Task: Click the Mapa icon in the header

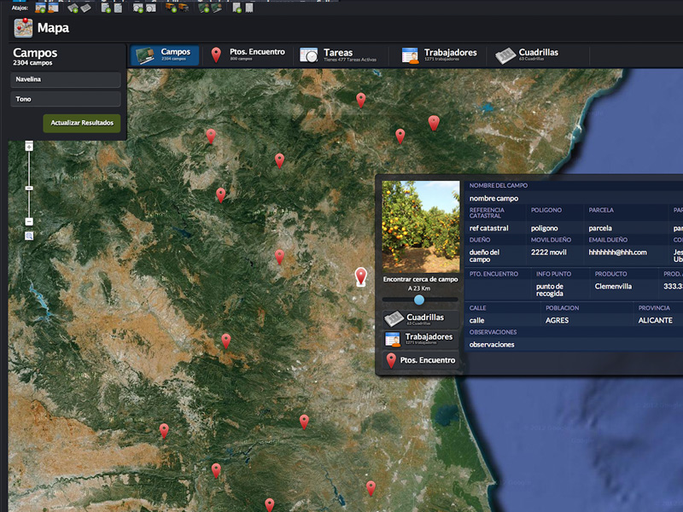Action: coord(23,28)
